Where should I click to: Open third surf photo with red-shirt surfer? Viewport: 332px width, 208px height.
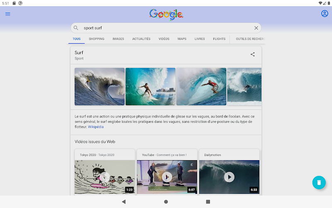[201, 87]
